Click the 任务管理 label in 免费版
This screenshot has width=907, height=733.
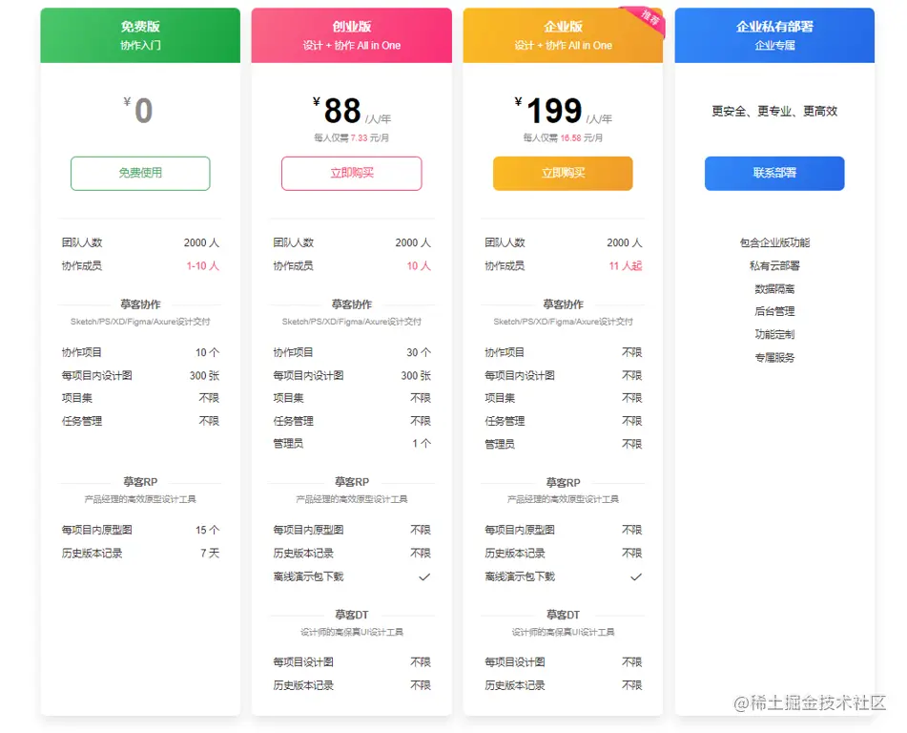(x=82, y=421)
